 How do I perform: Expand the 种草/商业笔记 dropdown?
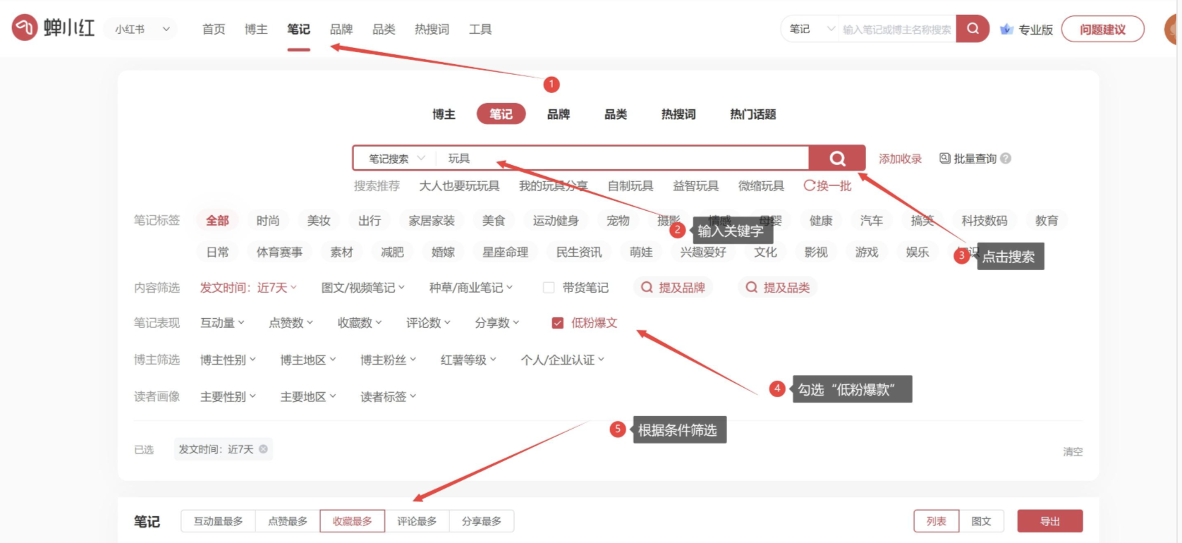471,288
